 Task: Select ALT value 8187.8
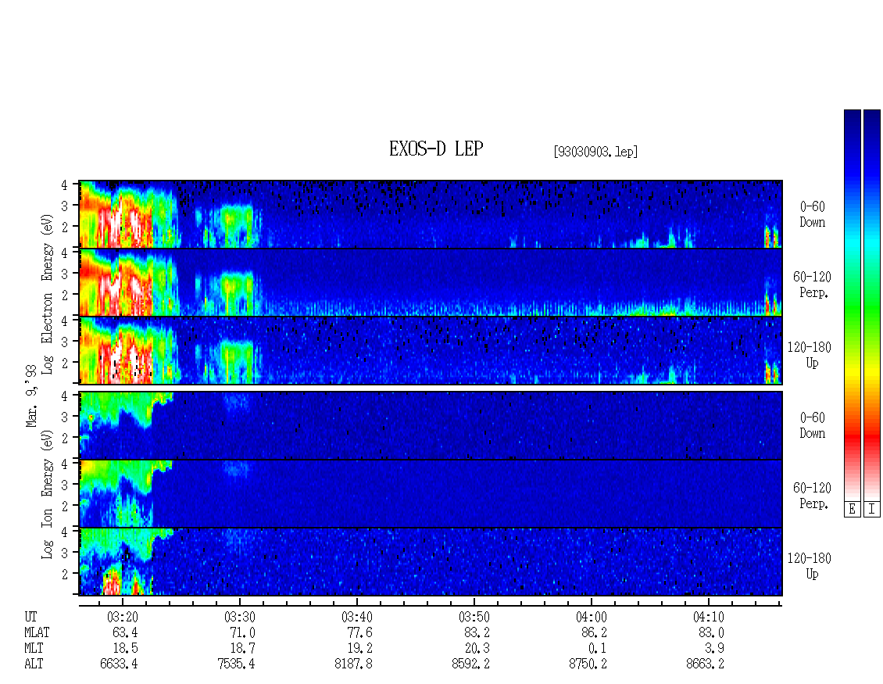(354, 664)
